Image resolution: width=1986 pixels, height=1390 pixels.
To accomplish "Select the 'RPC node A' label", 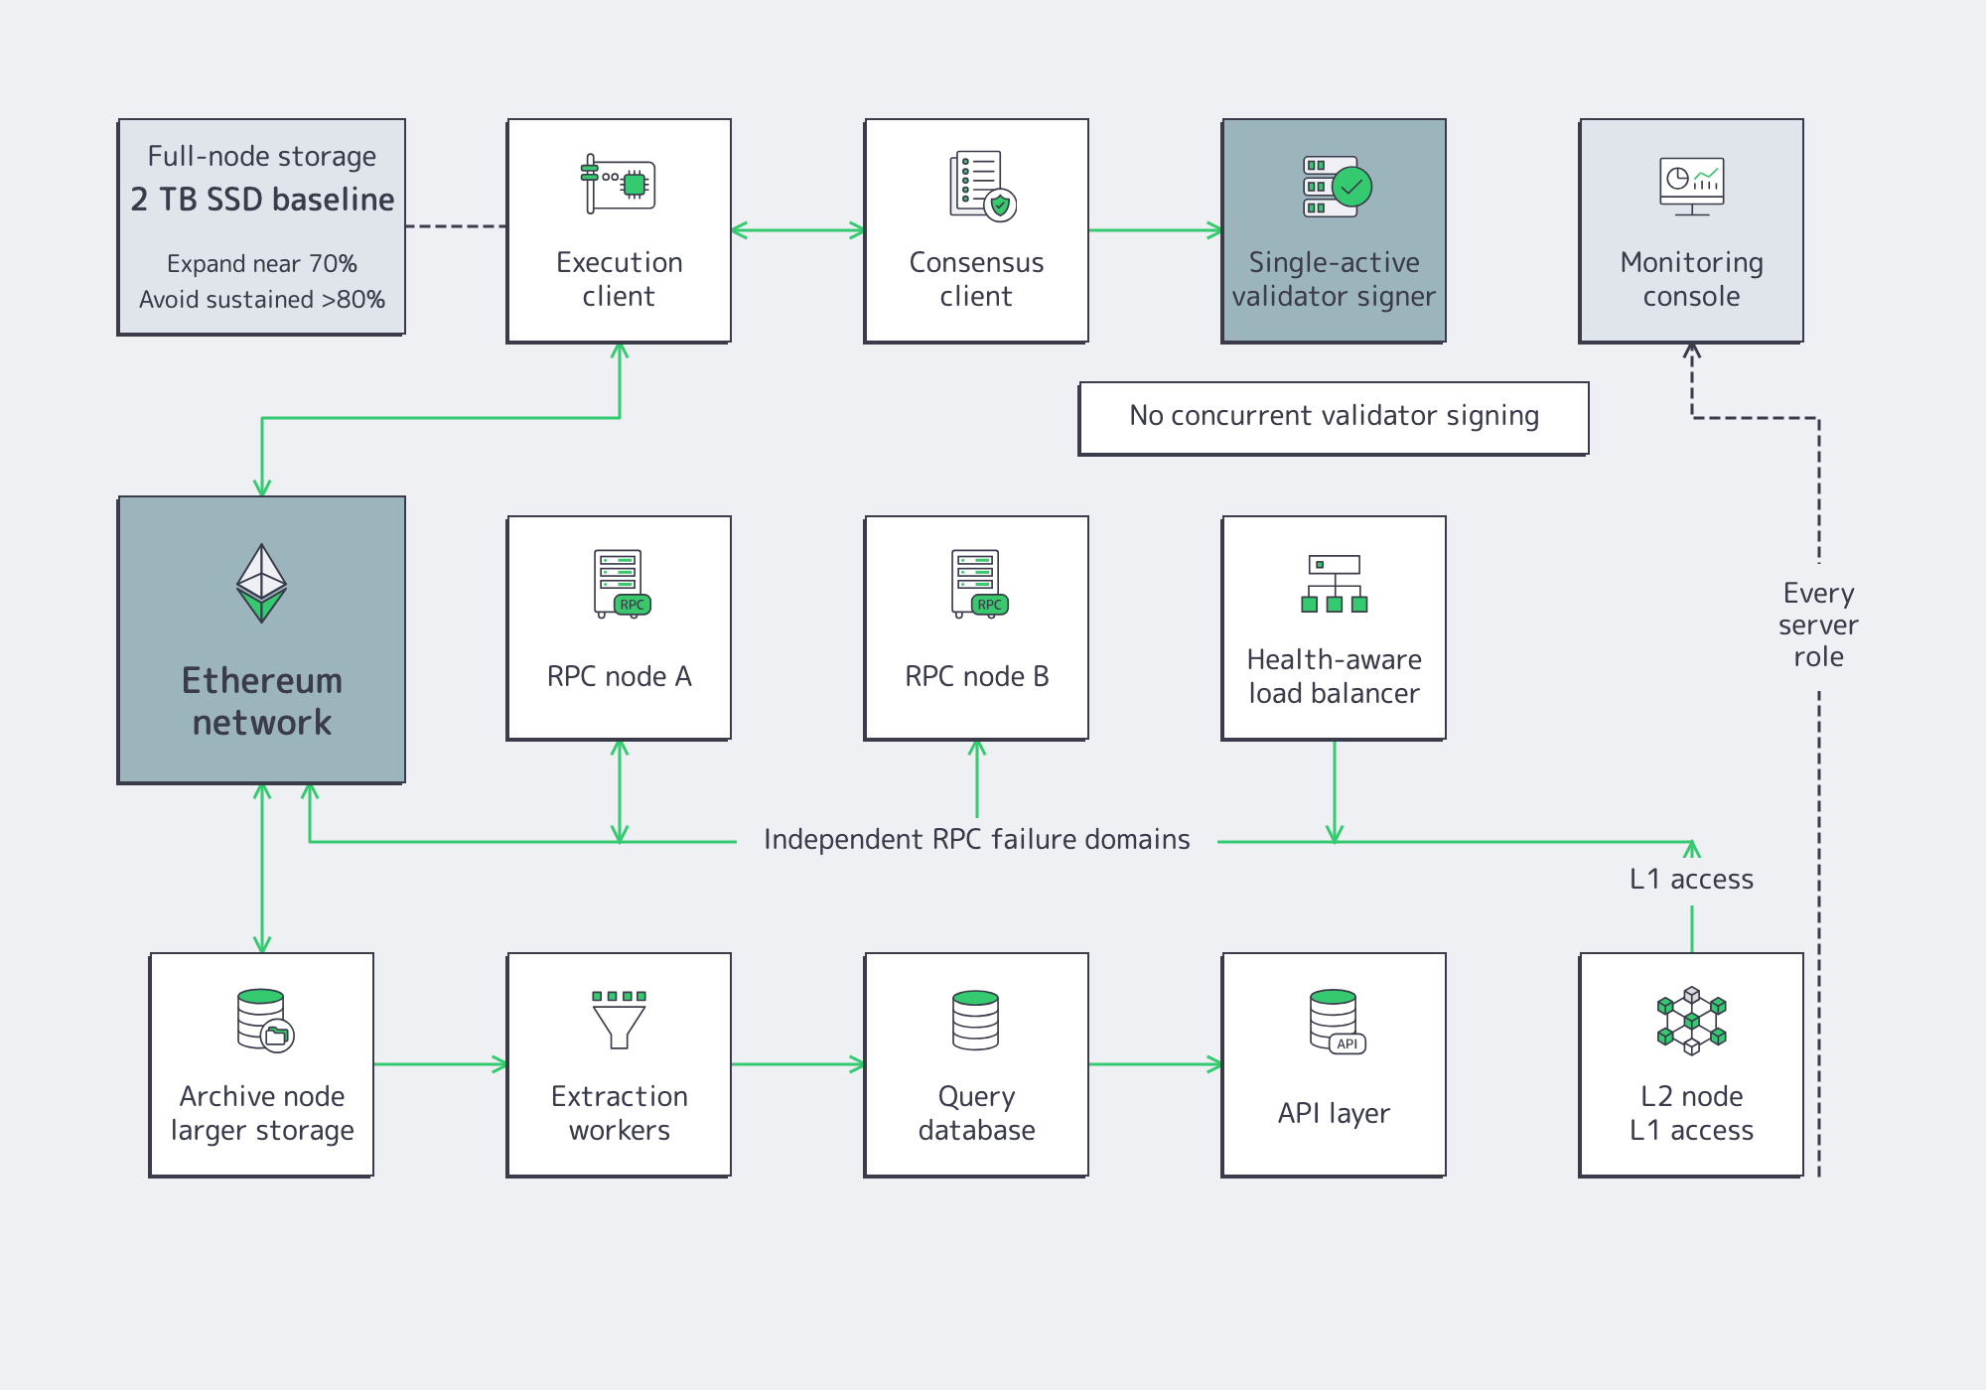I will (620, 676).
